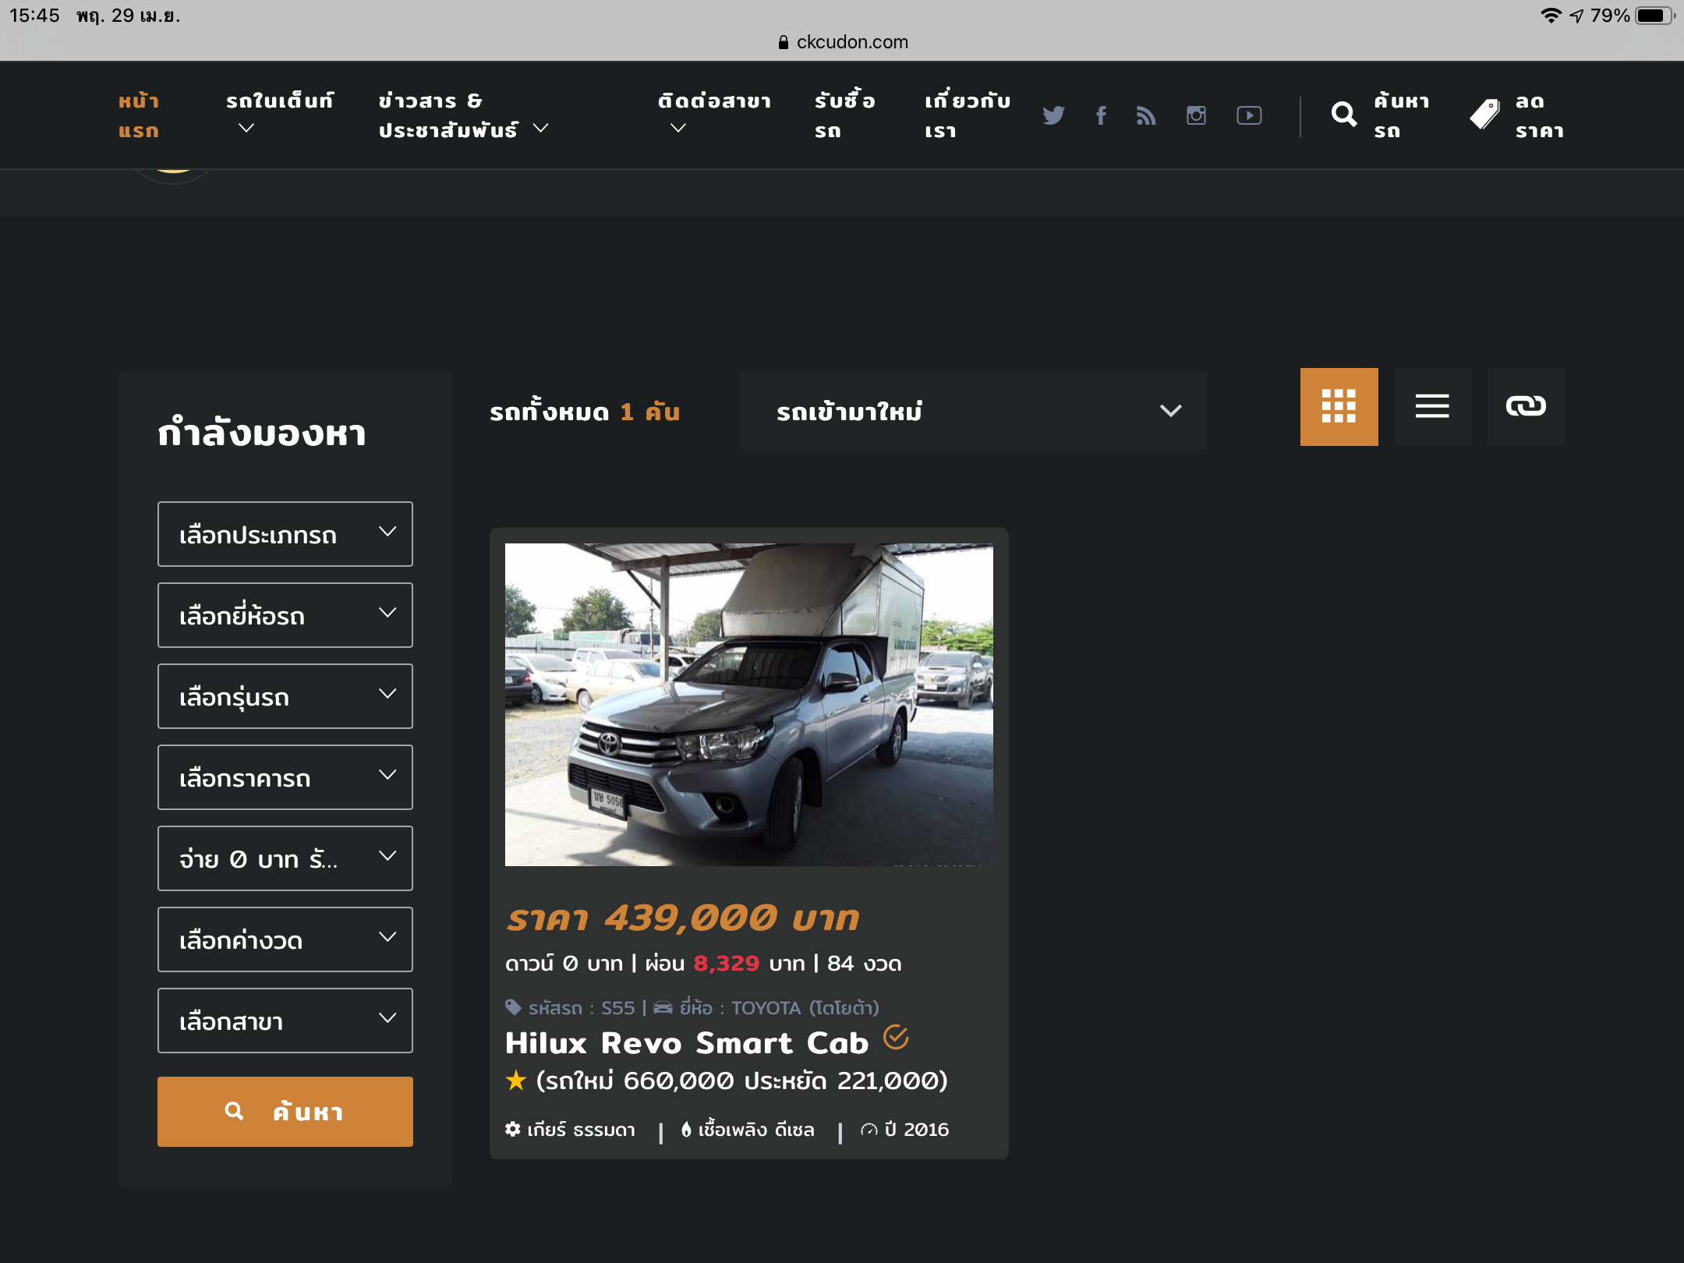Image resolution: width=1684 pixels, height=1263 pixels.
Task: Click the magnifier search car icon
Action: [1343, 115]
